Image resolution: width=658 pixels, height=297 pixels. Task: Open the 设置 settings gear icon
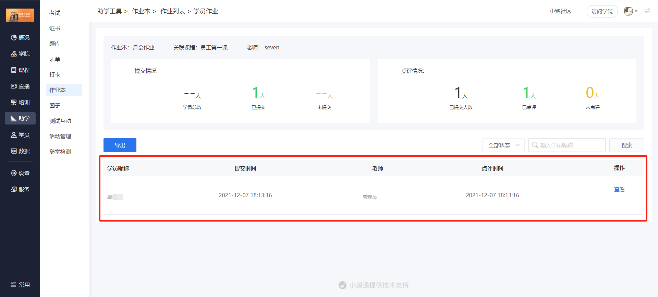click(14, 173)
